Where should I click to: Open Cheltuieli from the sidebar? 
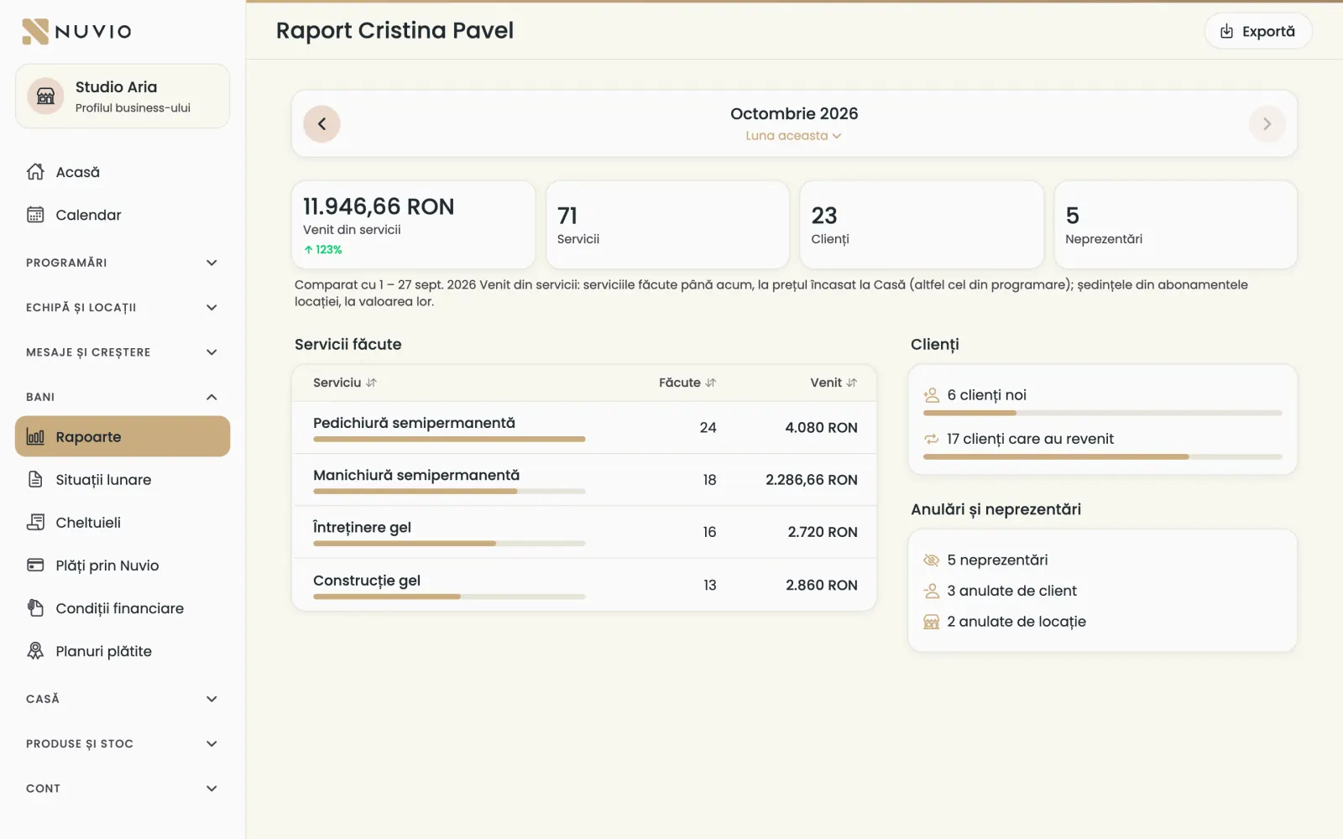[123, 522]
